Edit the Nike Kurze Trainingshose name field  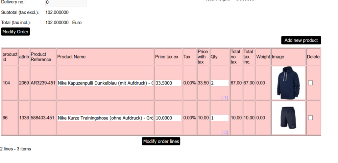tap(105, 118)
